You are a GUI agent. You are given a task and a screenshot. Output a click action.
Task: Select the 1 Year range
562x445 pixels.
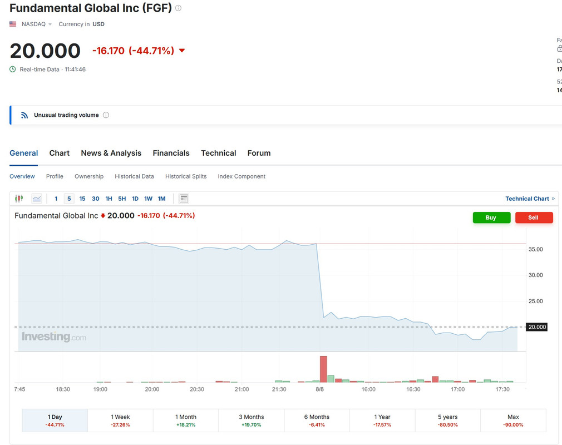point(382,421)
